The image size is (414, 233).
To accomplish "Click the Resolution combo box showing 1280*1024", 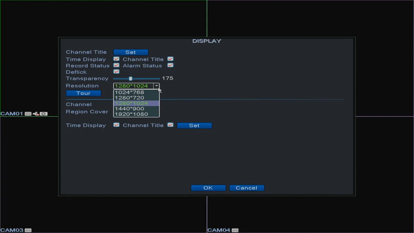I will (x=136, y=86).
